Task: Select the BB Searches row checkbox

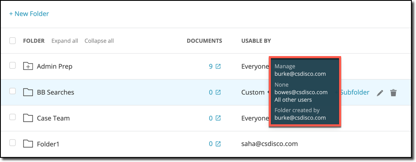Action: 13,91
